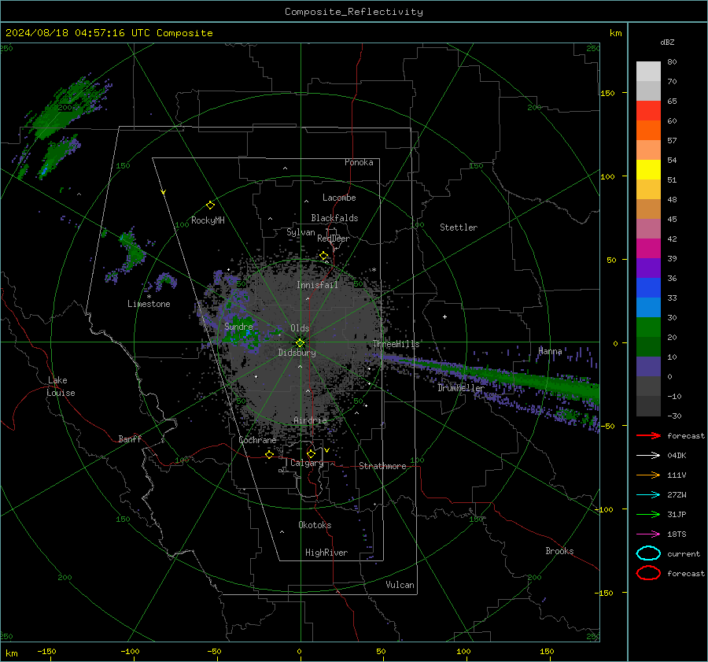708x662 pixels.
Task: Select the Okotoks label
Action: coord(315,525)
